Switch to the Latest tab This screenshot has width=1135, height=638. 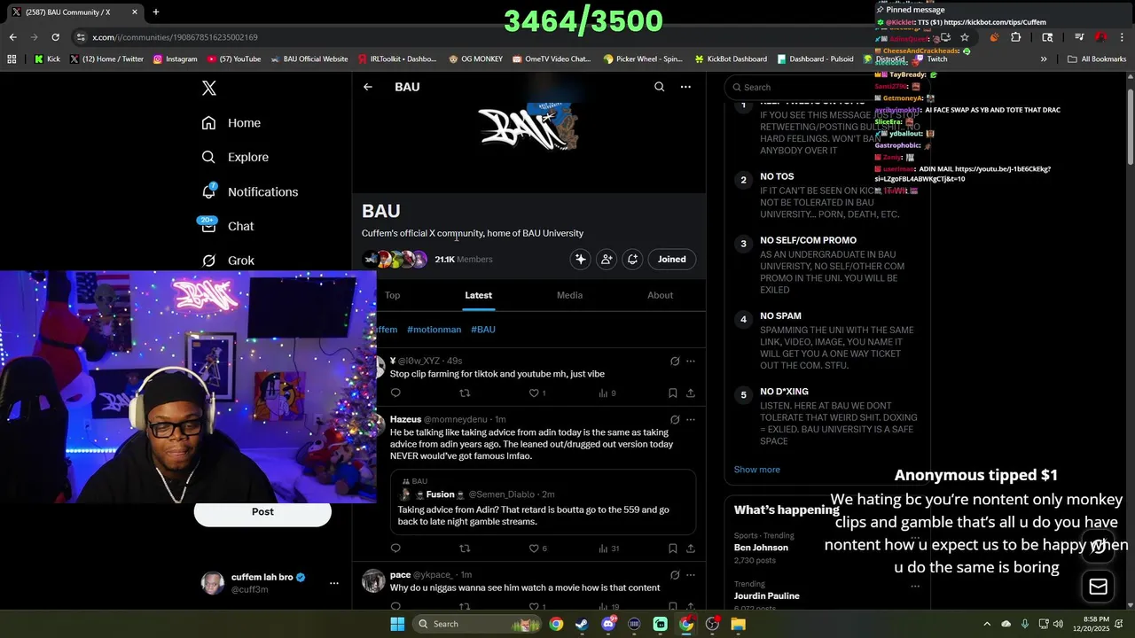coord(478,295)
